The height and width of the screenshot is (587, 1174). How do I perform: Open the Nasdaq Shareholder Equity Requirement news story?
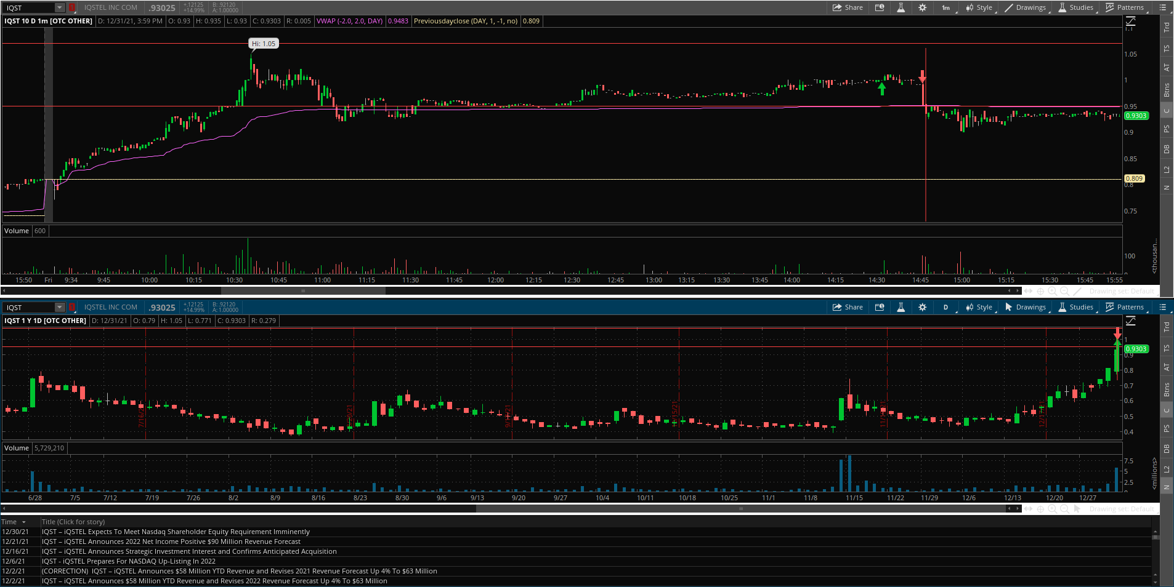(x=176, y=532)
